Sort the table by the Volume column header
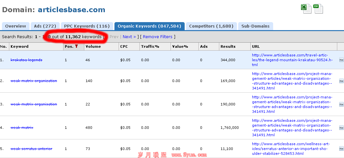The image size is (344, 158). point(93,46)
